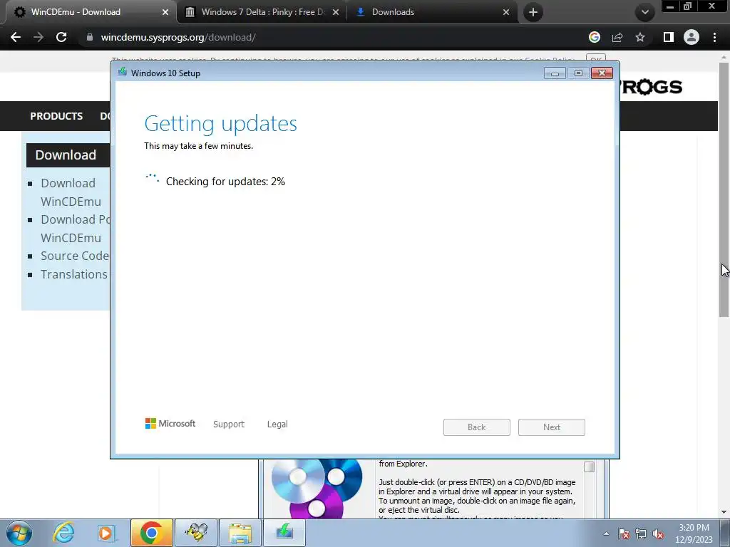Open the clock showing 3:20 PM
The width and height of the screenshot is (730, 547).
(694, 533)
